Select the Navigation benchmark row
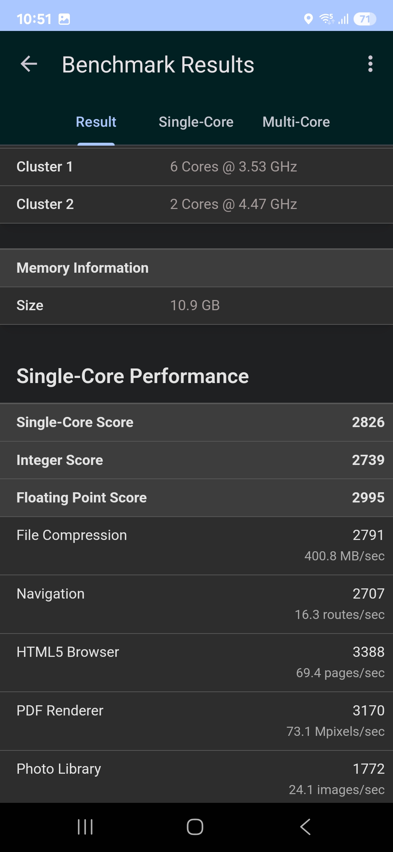Screen dimensions: 393x852 pos(196,604)
